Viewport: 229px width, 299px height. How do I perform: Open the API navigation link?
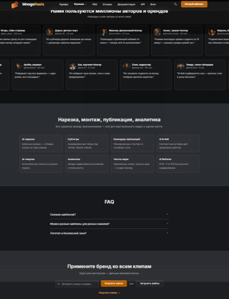point(143,4)
